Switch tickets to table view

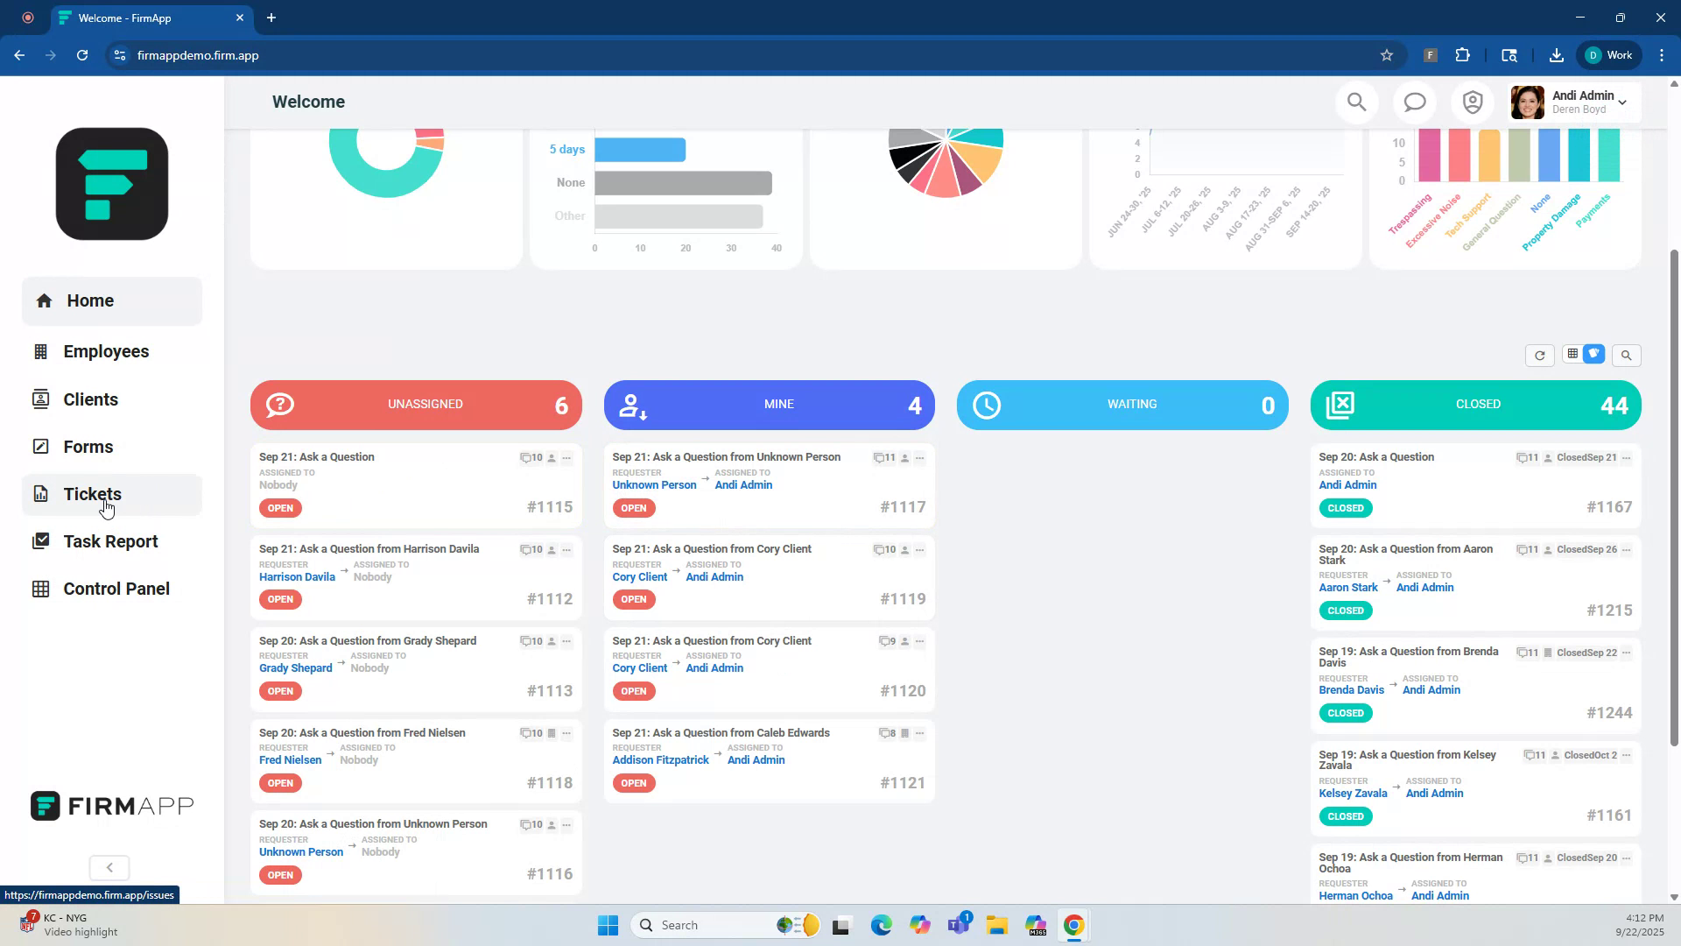coord(1573,354)
